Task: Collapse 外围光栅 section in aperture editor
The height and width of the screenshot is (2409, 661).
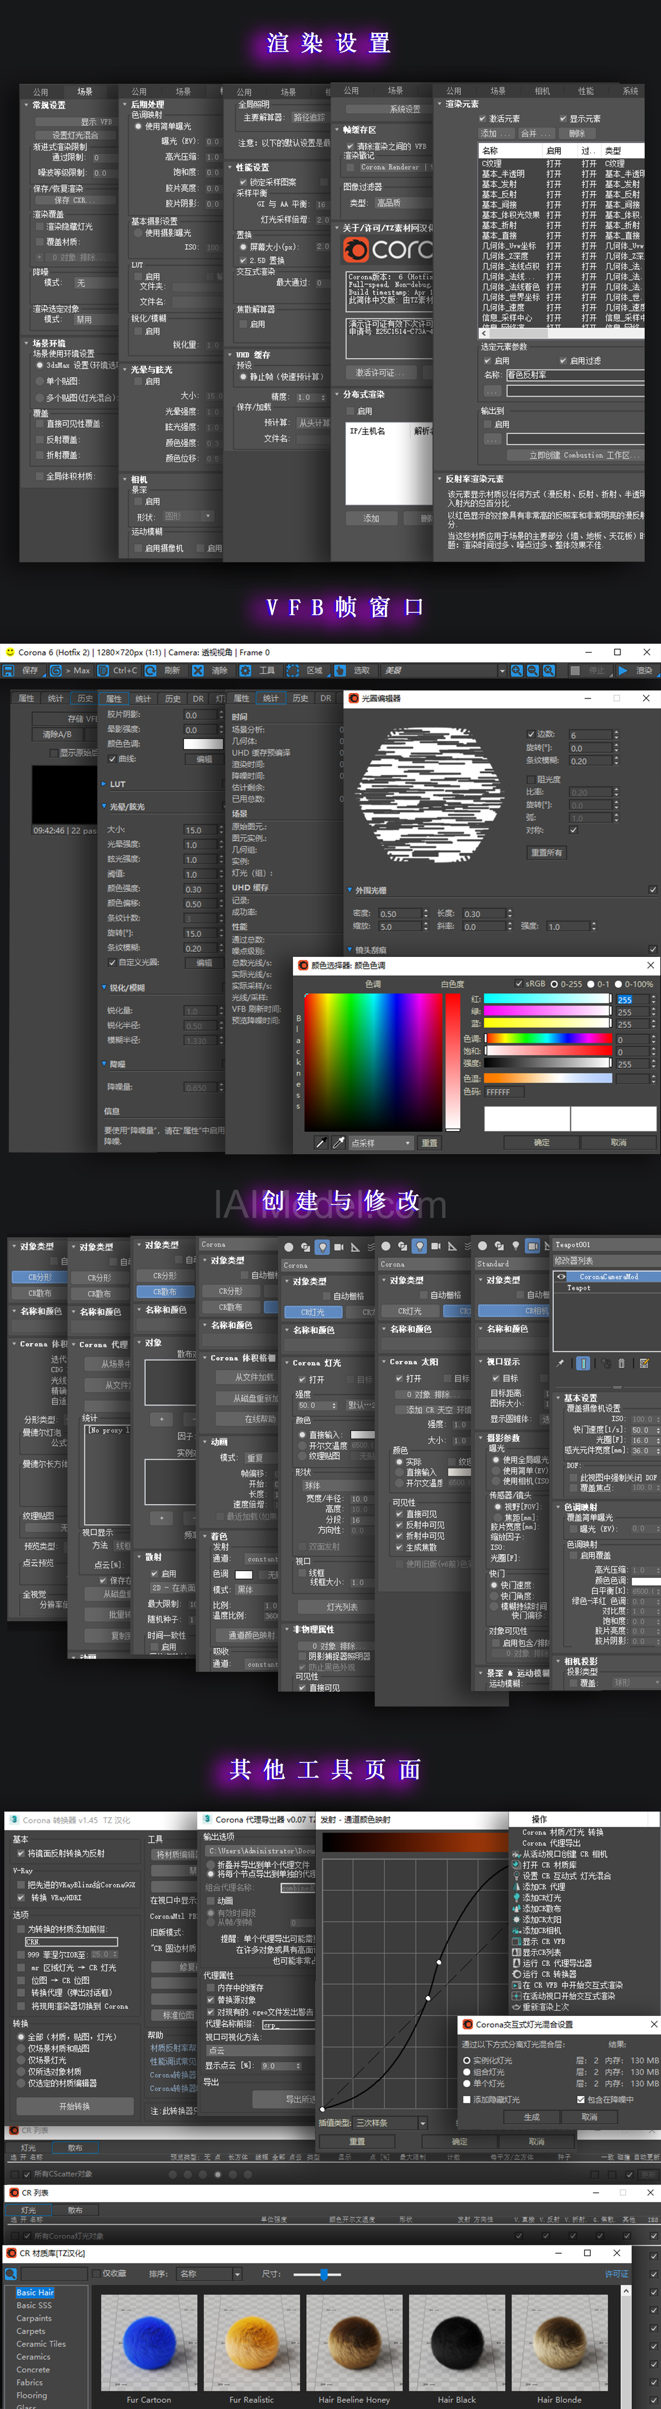Action: [349, 890]
